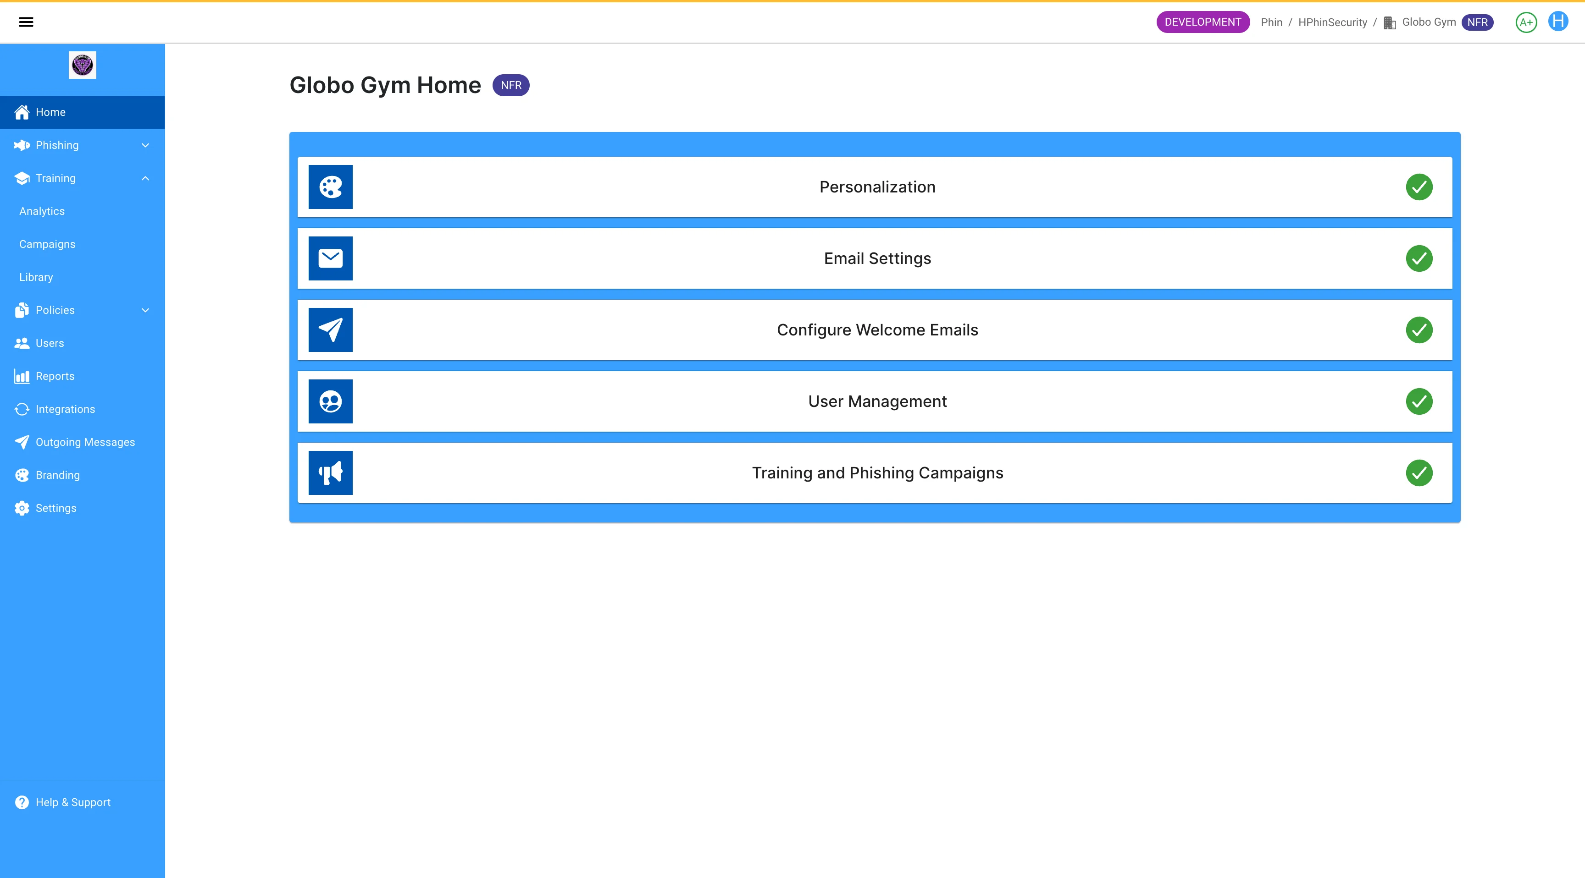Click the Personalization green checkmark

(x=1419, y=187)
